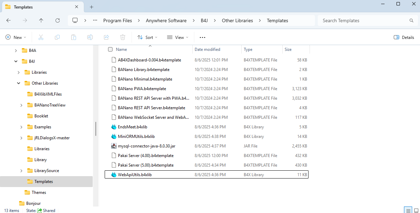Expand the LibrarySource folder node

tap(21, 171)
